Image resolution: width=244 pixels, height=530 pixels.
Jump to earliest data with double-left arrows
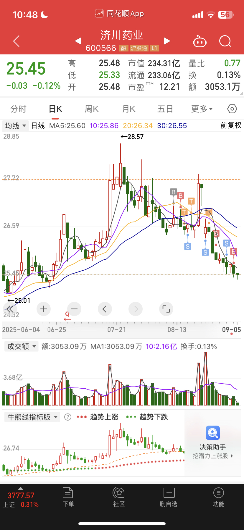click(x=10, y=309)
